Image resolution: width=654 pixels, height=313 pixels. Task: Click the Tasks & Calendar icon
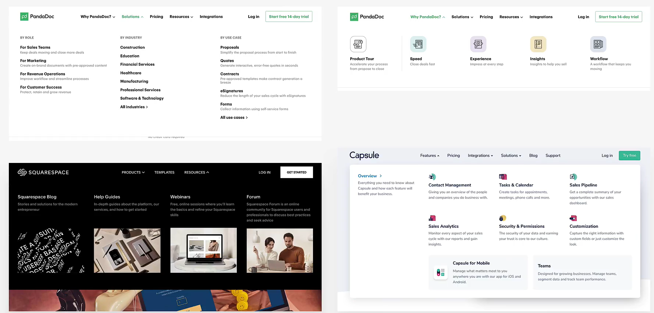pyautogui.click(x=503, y=177)
